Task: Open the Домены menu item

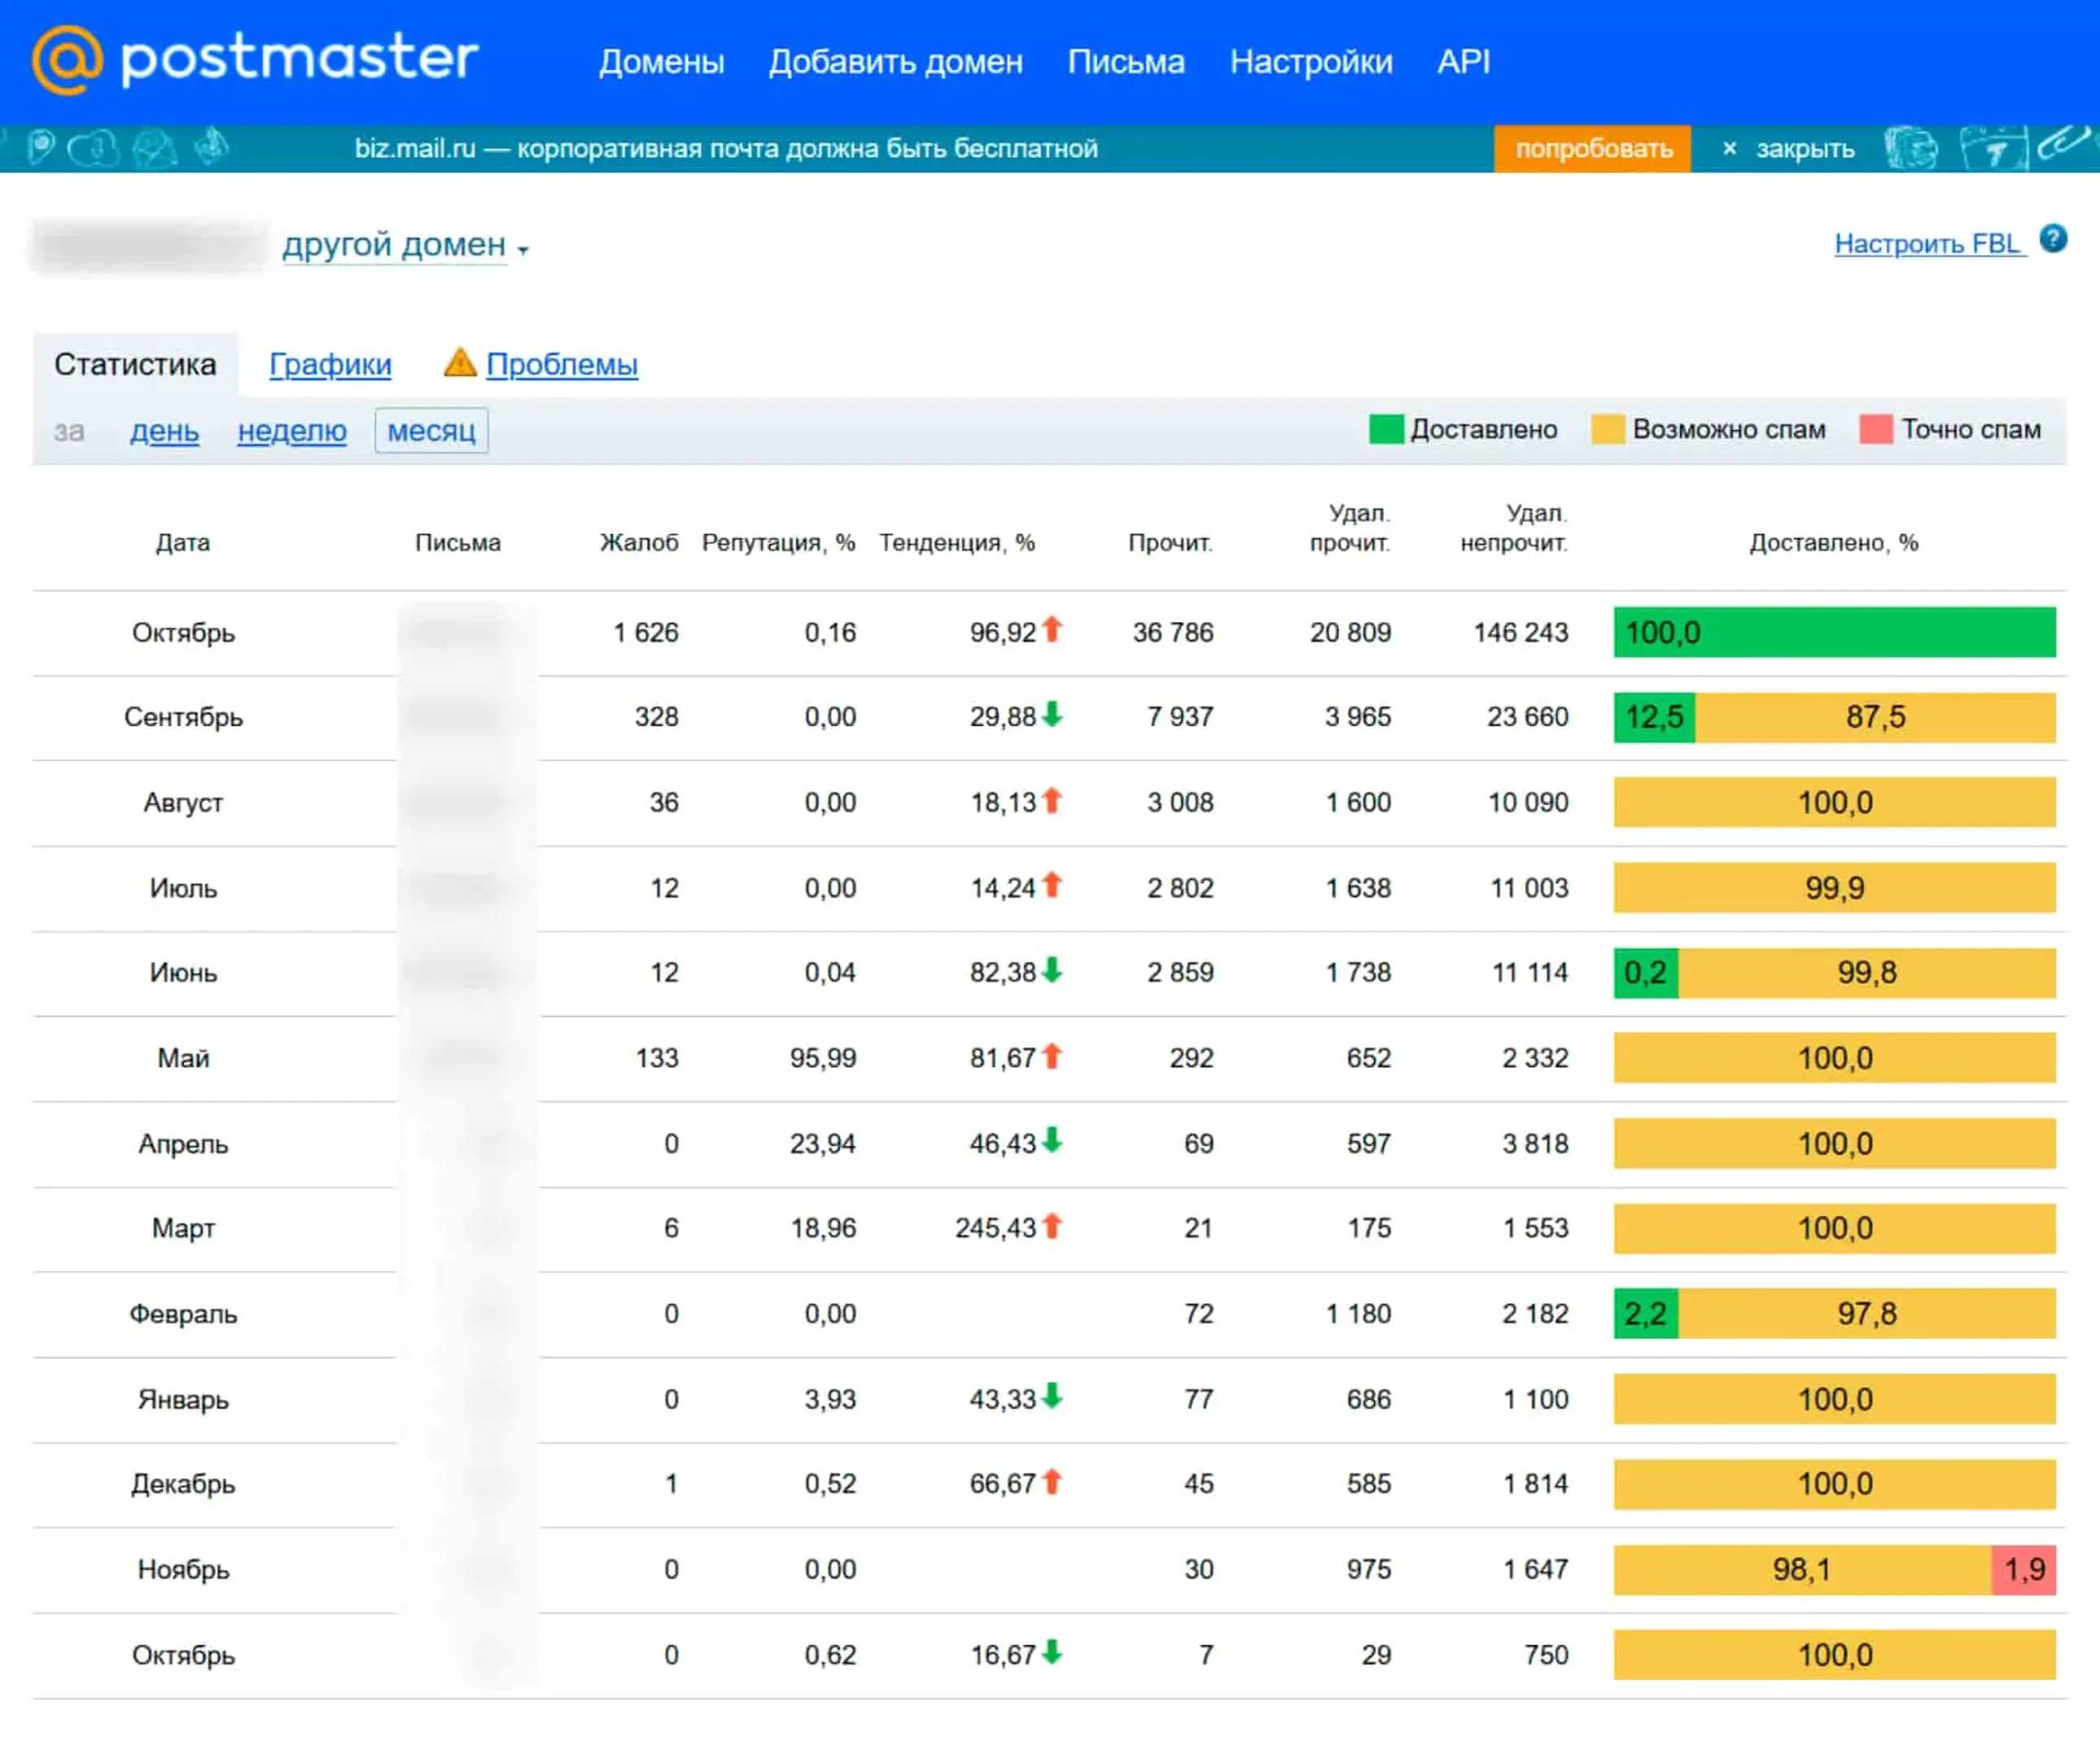Action: coord(661,62)
